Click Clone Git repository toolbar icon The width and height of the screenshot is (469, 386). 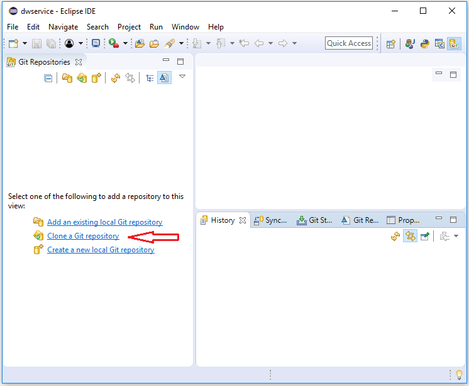coord(82,78)
